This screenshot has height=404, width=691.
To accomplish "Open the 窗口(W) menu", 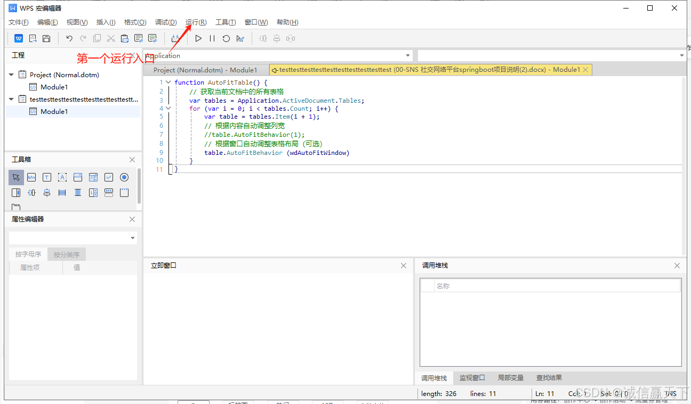I will tap(256, 22).
